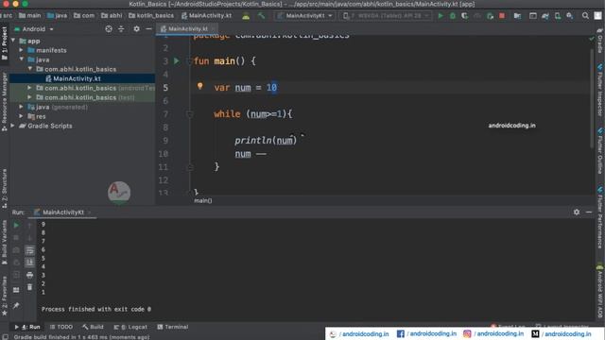This screenshot has height=340, width=605.
Task: Click the red Stop button in top toolbar
Action: 502,16
